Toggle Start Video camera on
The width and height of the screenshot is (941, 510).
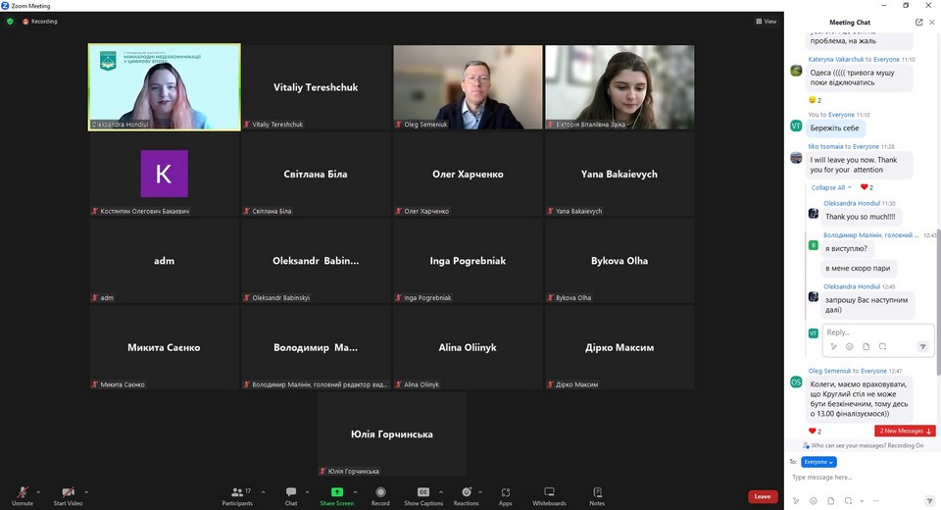tap(68, 493)
